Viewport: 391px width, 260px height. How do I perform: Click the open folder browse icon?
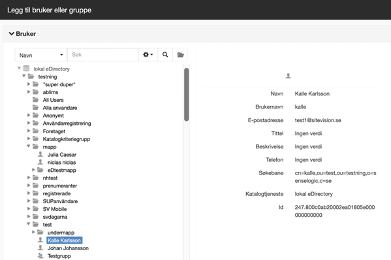pyautogui.click(x=180, y=55)
